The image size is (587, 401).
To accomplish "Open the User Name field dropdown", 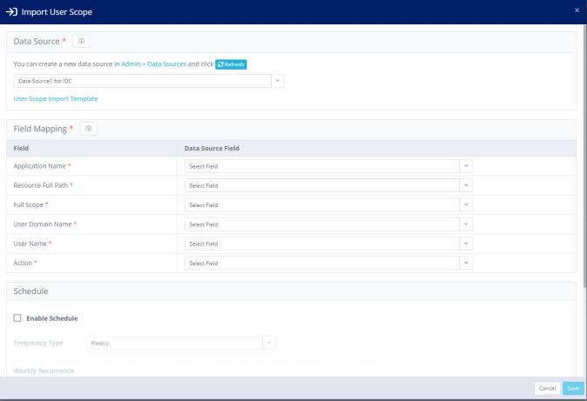I will coord(328,244).
